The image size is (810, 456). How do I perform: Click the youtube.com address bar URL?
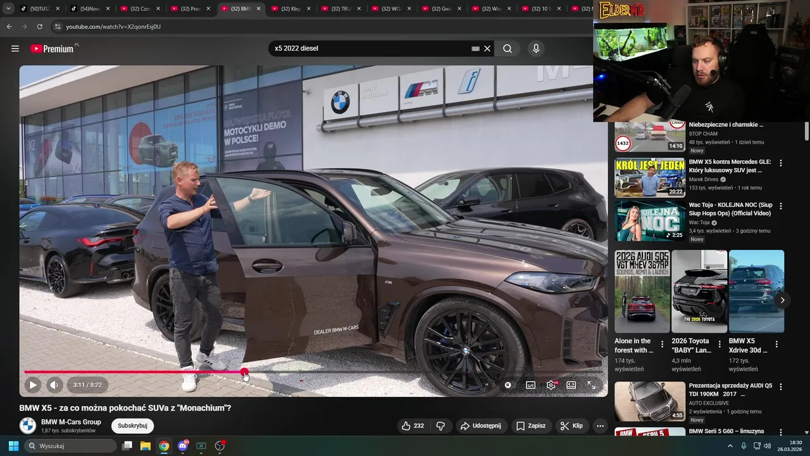(x=113, y=27)
